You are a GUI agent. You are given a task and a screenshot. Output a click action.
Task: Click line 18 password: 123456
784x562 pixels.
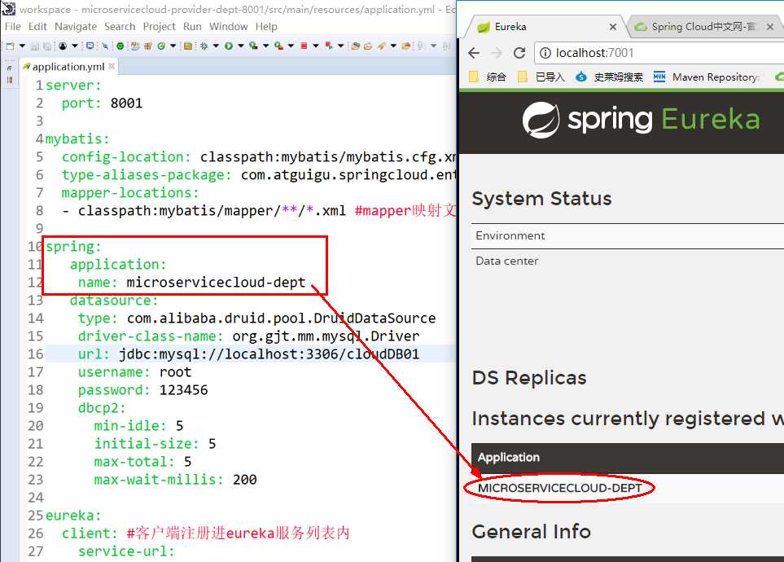click(142, 390)
